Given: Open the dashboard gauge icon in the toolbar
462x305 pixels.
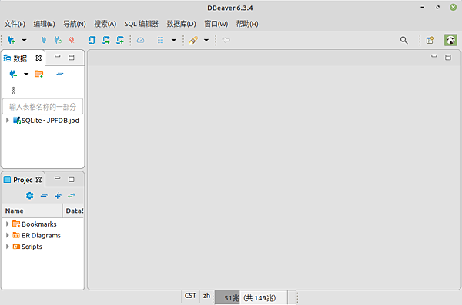Looking at the screenshot, I should click(141, 40).
